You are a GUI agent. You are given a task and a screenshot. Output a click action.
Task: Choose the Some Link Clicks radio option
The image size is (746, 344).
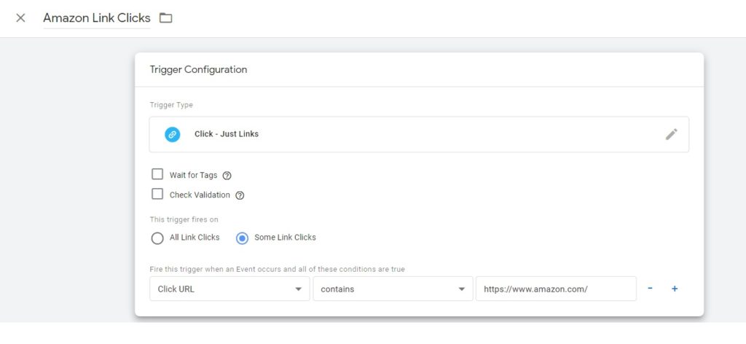tap(243, 238)
